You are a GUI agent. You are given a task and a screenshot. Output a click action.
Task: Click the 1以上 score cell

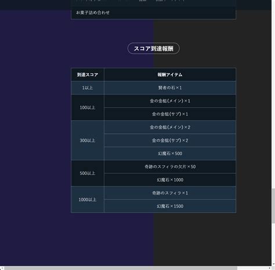(x=88, y=87)
